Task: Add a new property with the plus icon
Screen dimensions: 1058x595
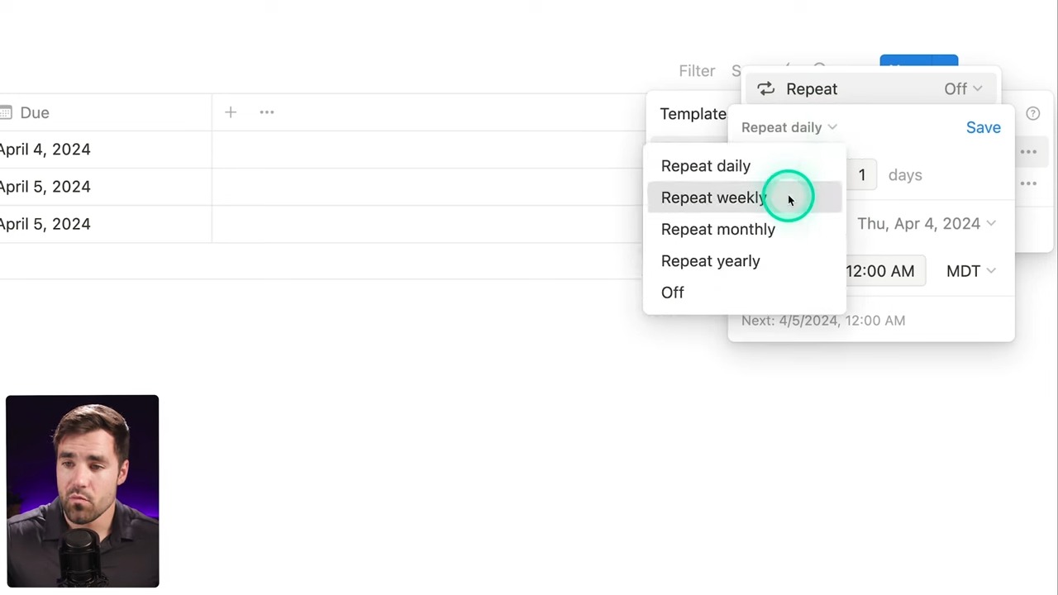Action: click(231, 112)
